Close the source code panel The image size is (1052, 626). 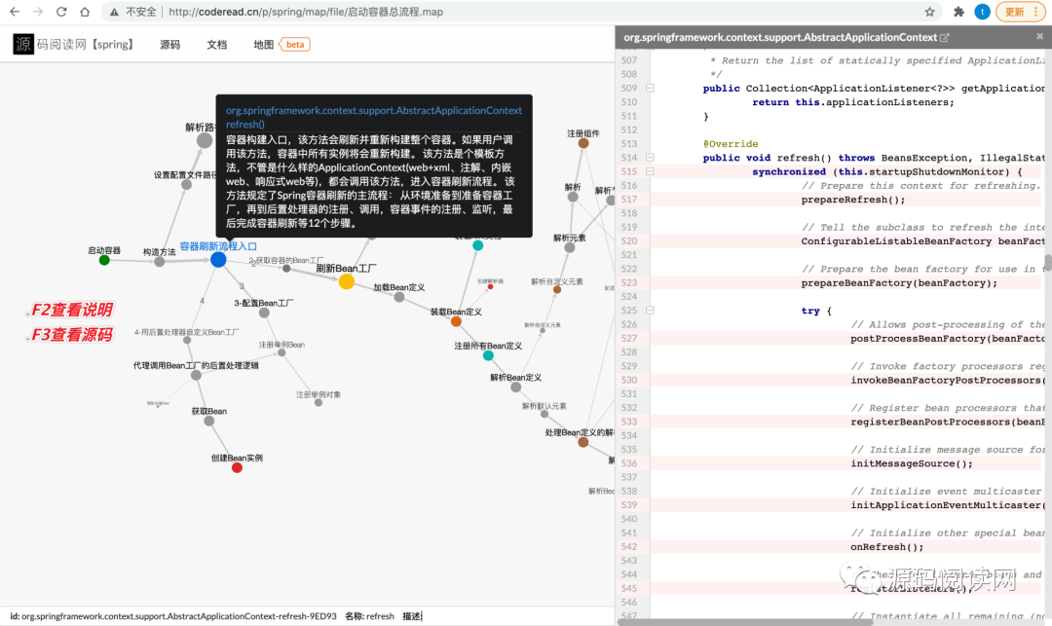tap(1039, 37)
